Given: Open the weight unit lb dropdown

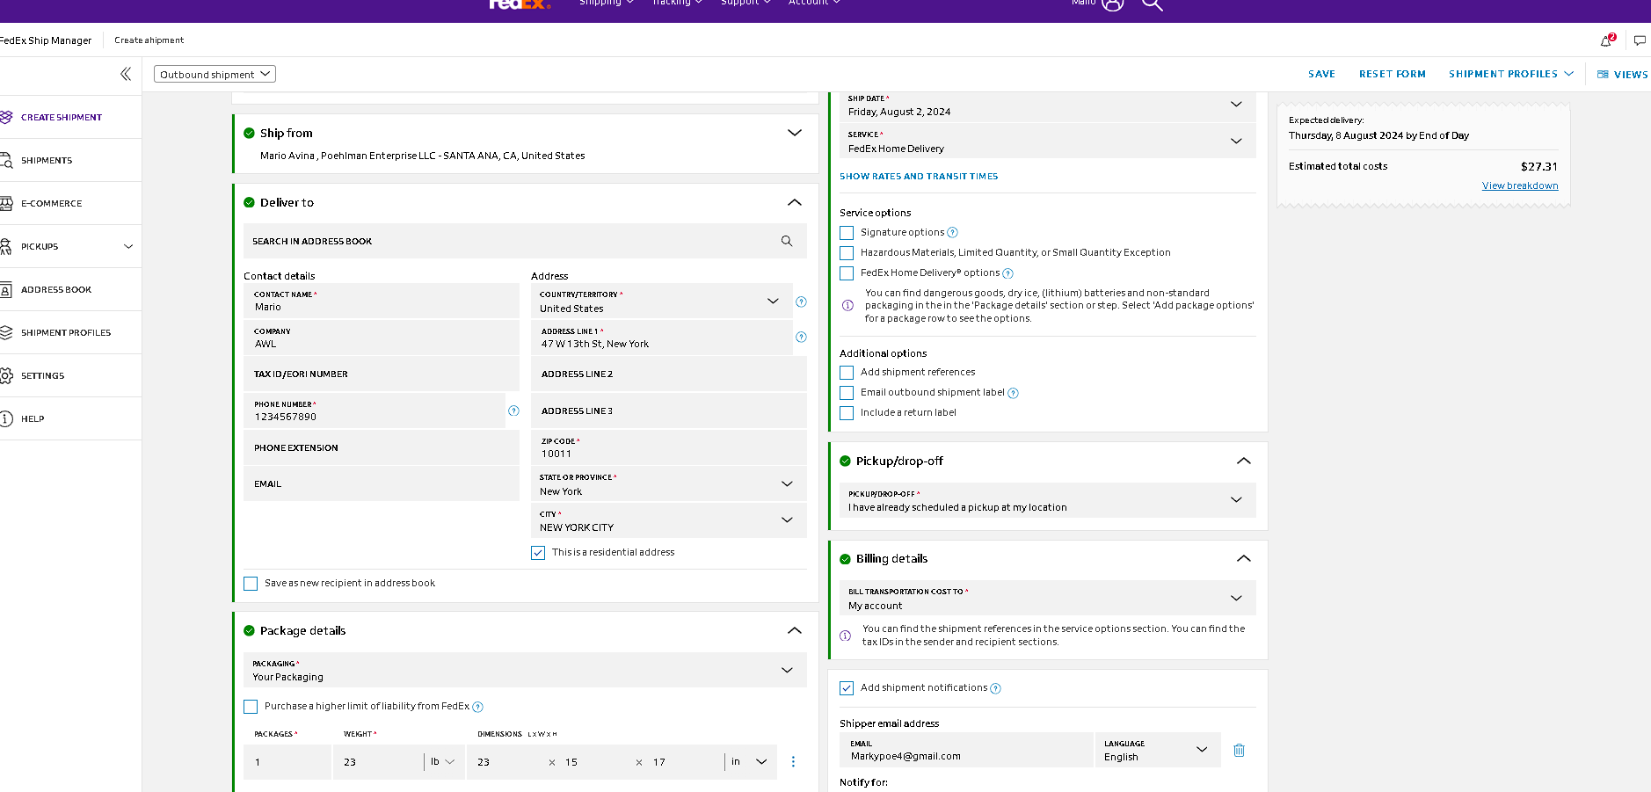Looking at the screenshot, I should (x=443, y=761).
